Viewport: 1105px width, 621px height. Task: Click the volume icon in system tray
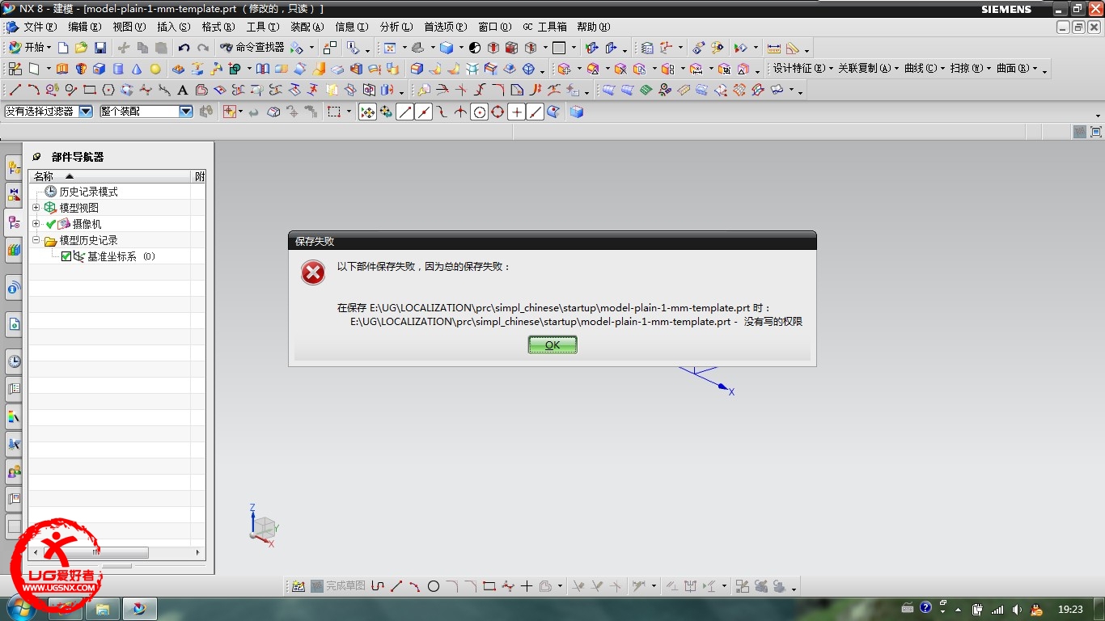click(1016, 609)
